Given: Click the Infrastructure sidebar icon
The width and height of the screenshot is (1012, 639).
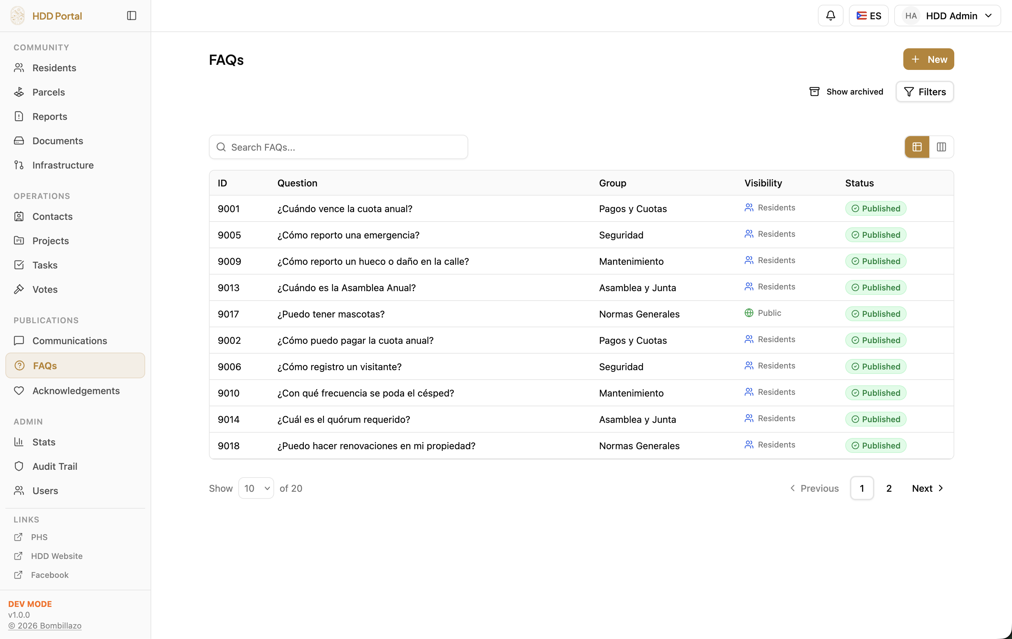Looking at the screenshot, I should click(19, 165).
